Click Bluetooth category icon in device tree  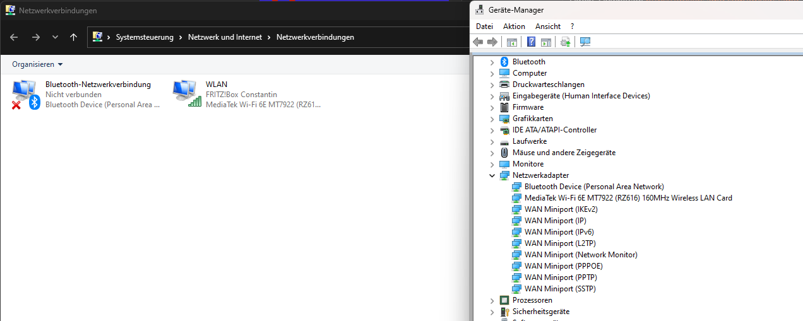tap(504, 62)
